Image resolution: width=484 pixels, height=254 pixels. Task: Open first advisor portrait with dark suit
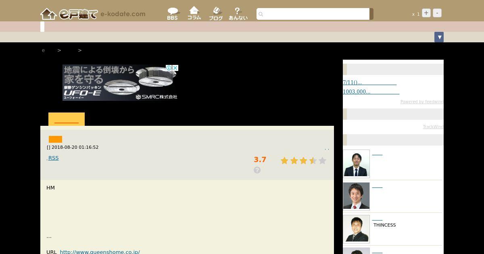[356, 164]
